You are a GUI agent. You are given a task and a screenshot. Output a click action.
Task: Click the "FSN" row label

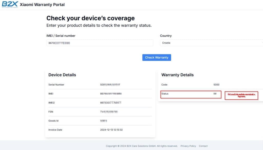click(51, 112)
